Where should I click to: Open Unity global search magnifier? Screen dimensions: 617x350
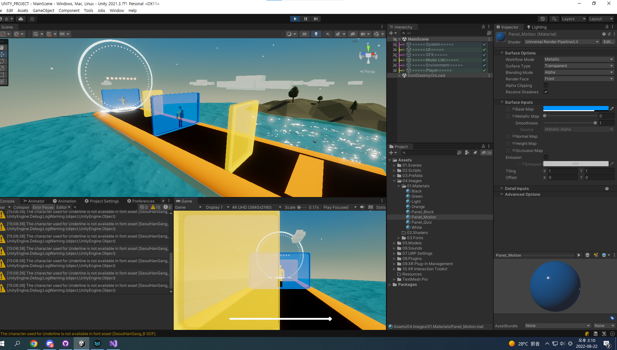coord(554,19)
